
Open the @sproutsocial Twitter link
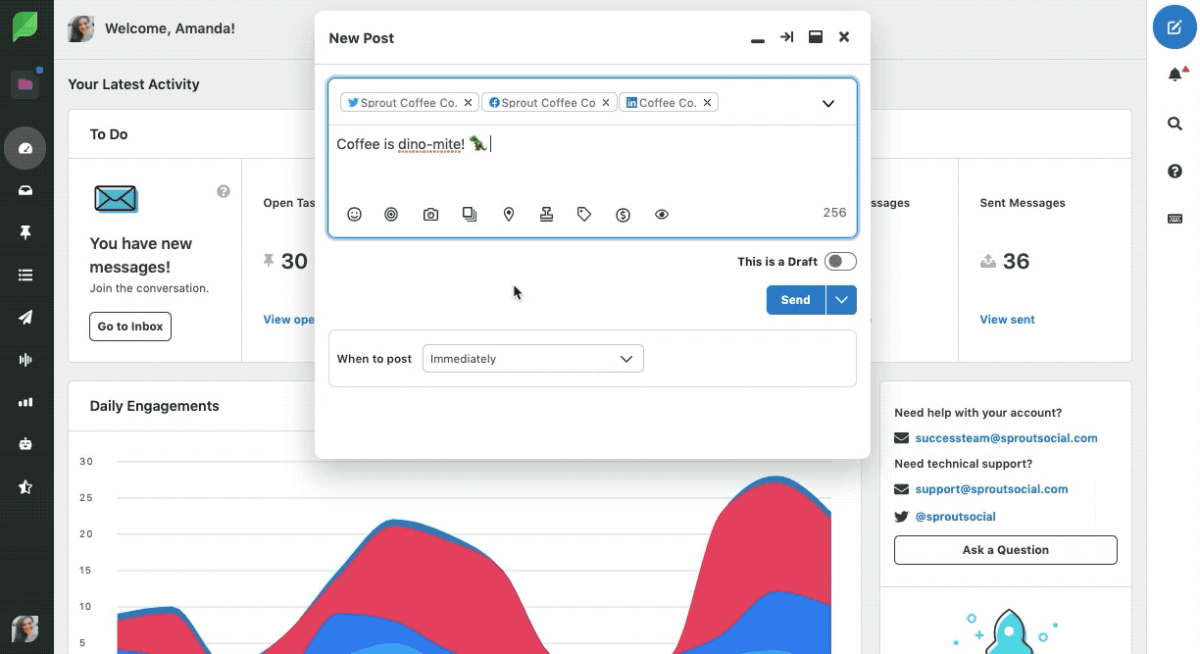coord(955,517)
